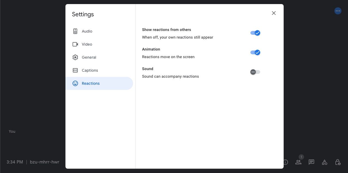Viewport: 348px width, 173px height.
Task: Click the "You" participant name label
Action: [12, 131]
